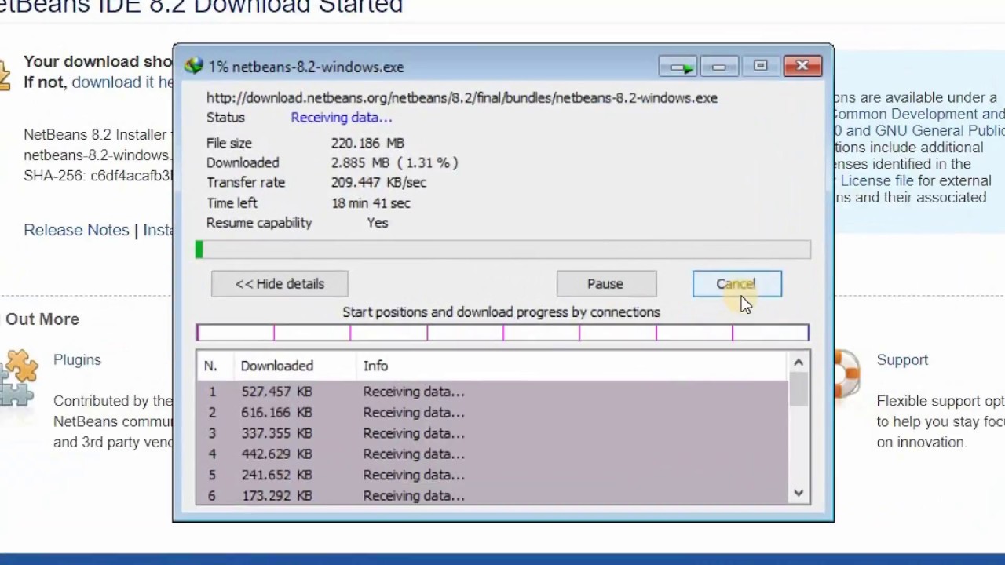Click the Receiving data... status text
Image resolution: width=1005 pixels, height=565 pixels.
tap(342, 118)
